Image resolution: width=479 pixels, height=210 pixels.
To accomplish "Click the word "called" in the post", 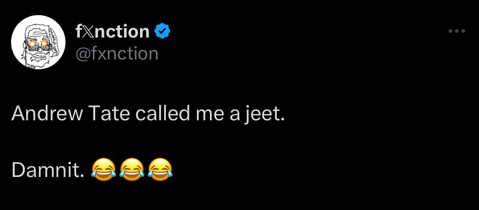I will (x=163, y=113).
